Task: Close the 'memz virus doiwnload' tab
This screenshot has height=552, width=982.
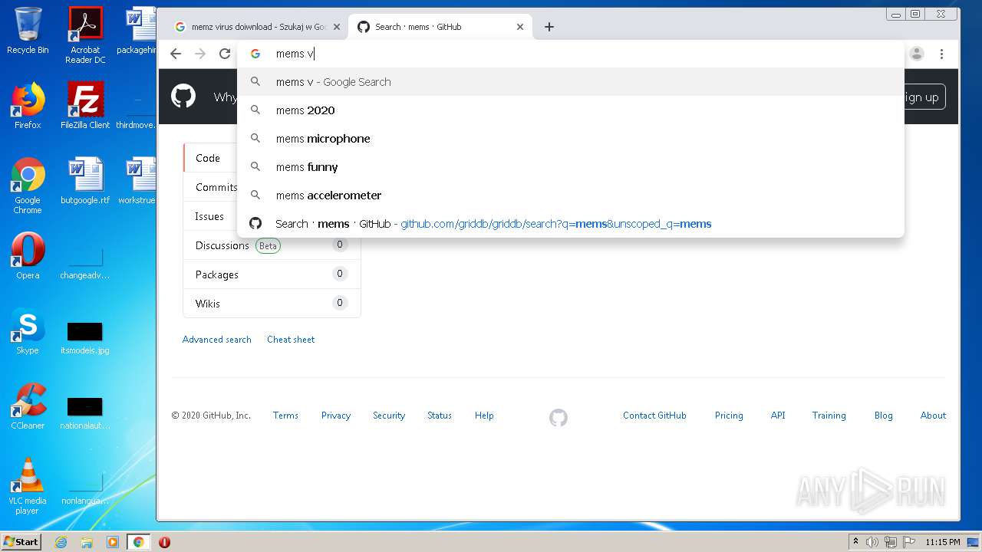Action: (x=336, y=27)
